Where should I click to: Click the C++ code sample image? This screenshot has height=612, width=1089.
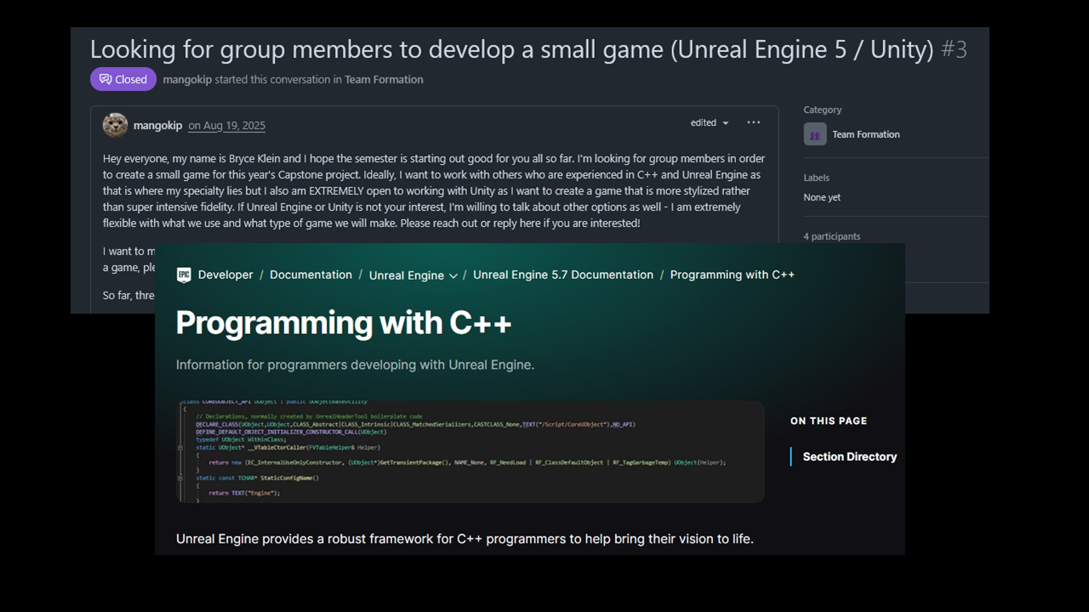pyautogui.click(x=470, y=451)
